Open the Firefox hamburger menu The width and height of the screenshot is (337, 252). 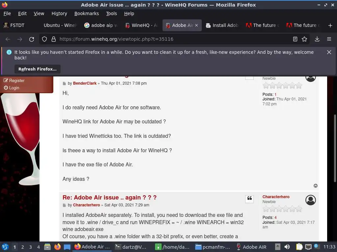click(x=329, y=39)
